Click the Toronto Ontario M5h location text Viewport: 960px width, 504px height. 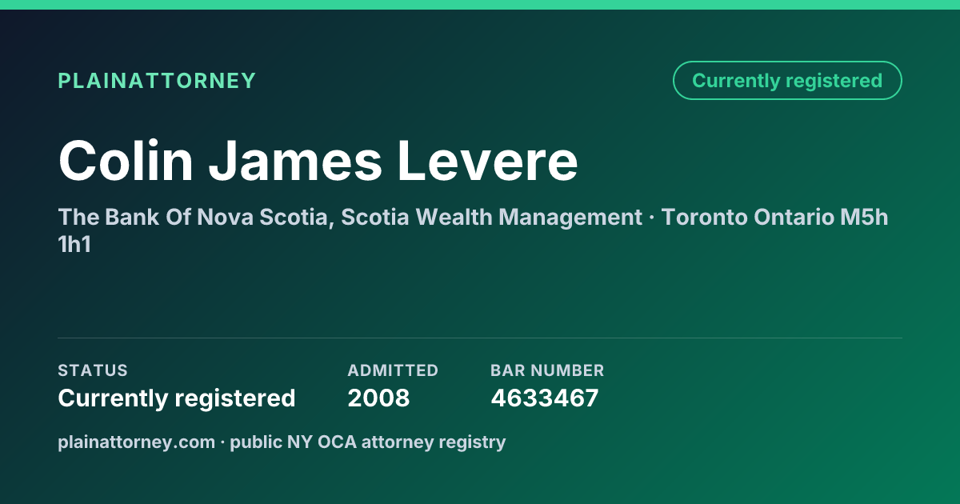tap(773, 218)
